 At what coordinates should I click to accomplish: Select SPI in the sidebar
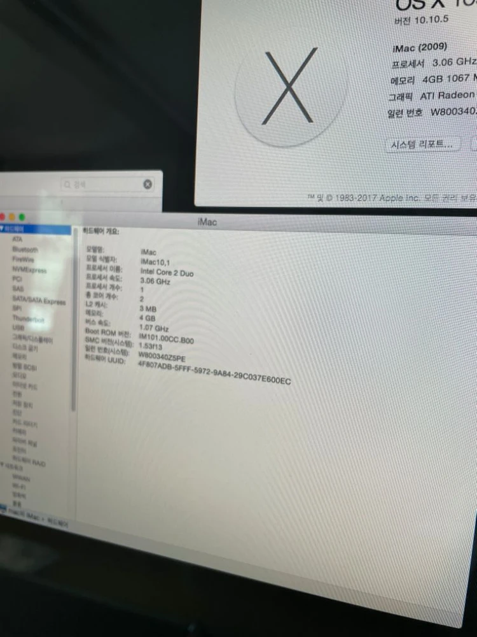click(x=17, y=309)
